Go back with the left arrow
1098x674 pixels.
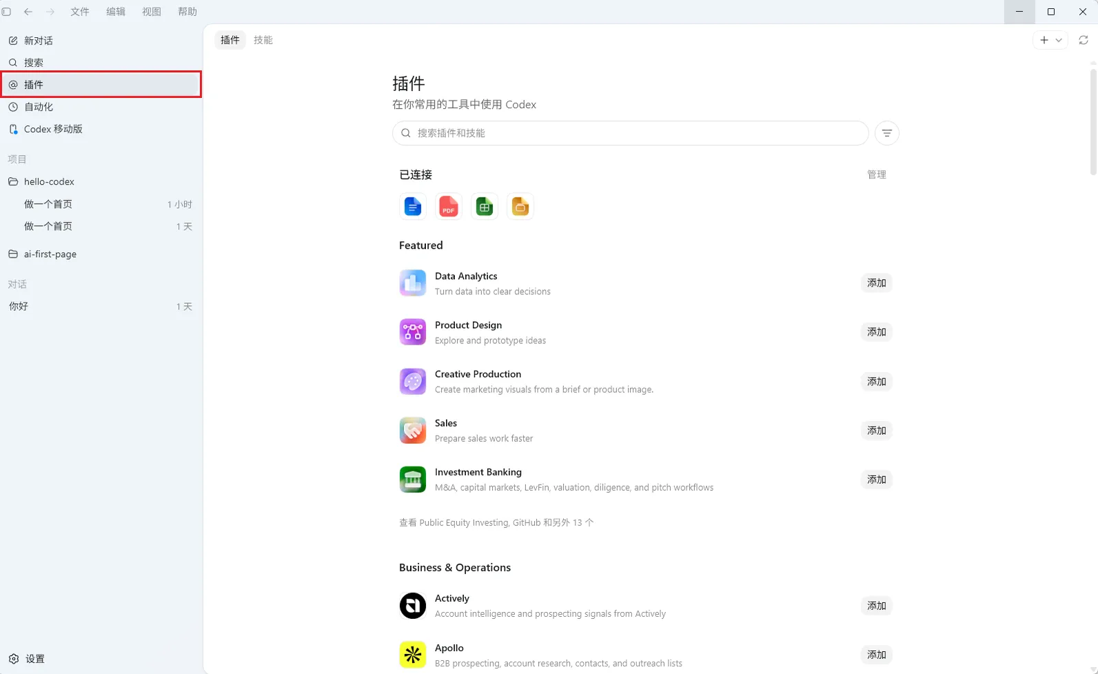(x=28, y=12)
